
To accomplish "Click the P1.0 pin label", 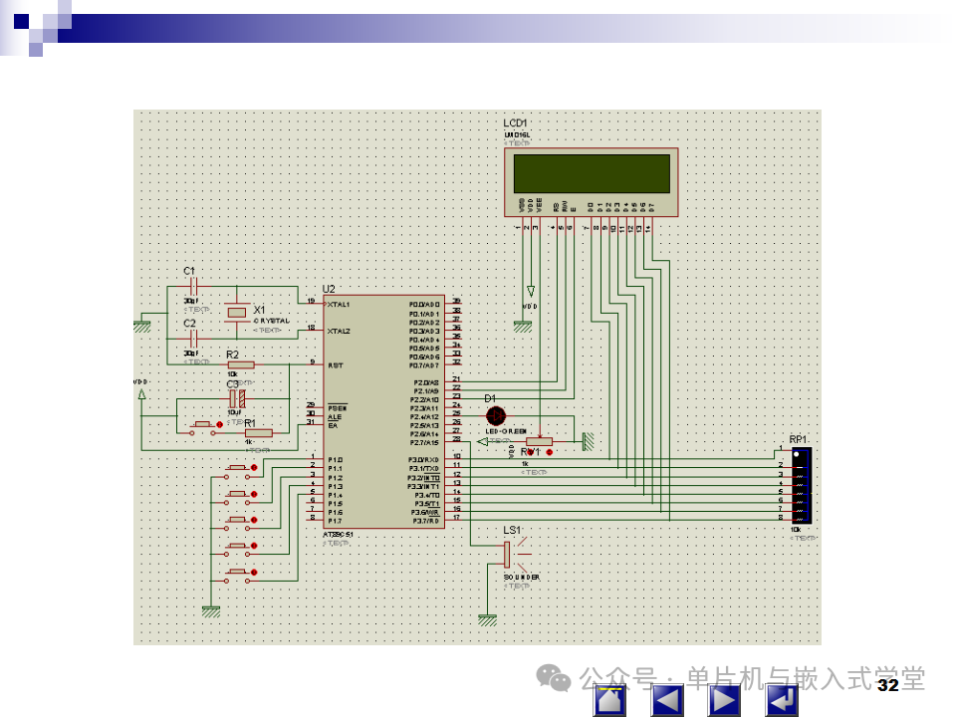I will click(x=336, y=460).
